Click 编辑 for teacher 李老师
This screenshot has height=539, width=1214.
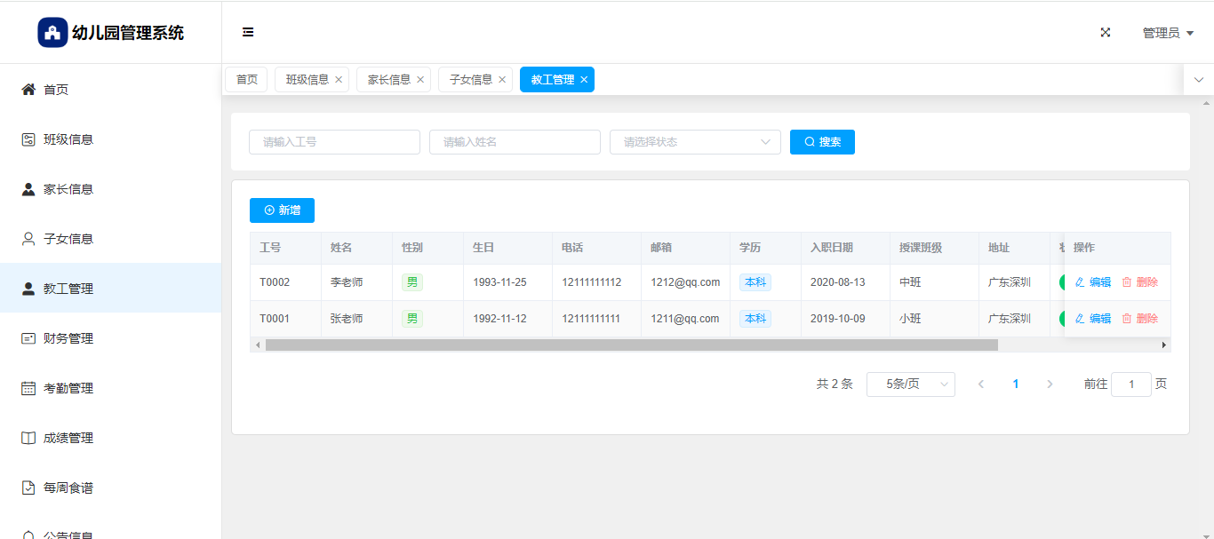[1093, 282]
